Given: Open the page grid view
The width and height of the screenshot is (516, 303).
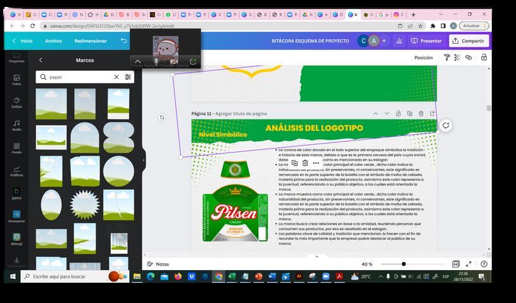Looking at the screenshot, I should point(455,264).
